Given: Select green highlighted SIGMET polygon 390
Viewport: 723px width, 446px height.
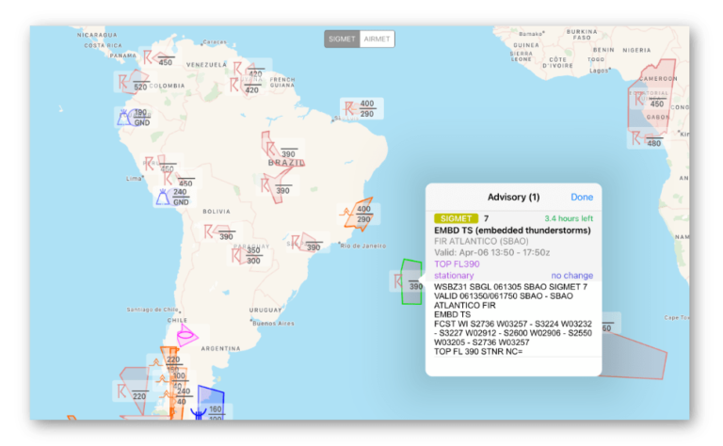Looking at the screenshot, I should [410, 282].
